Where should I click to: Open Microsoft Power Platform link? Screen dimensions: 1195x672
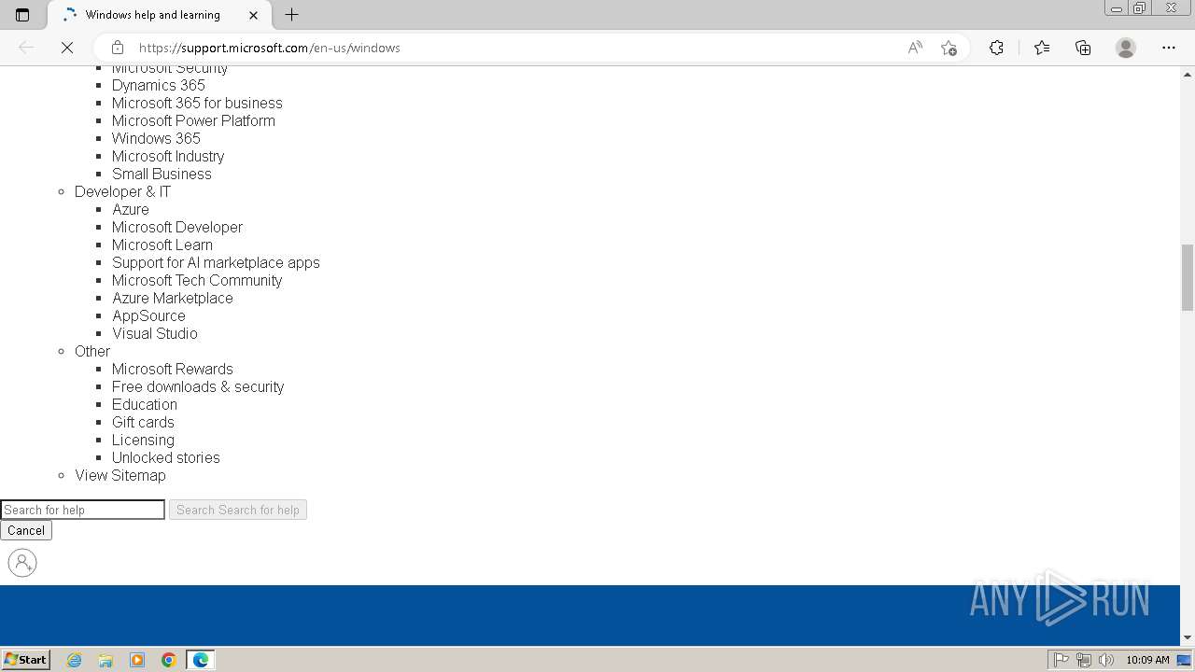193,120
